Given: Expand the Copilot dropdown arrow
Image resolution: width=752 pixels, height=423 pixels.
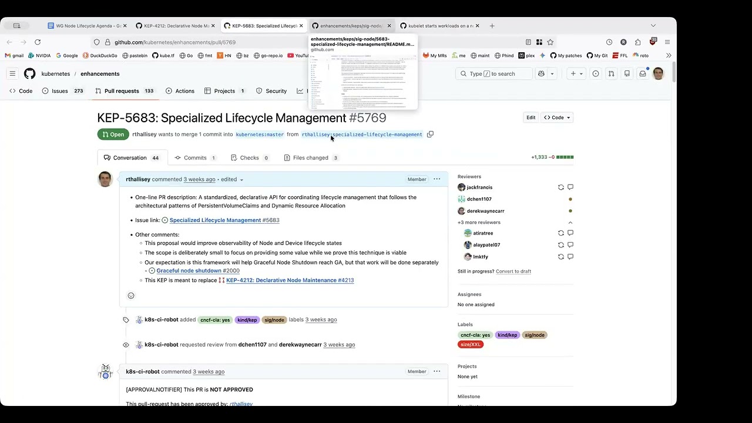Looking at the screenshot, I should 552,73.
